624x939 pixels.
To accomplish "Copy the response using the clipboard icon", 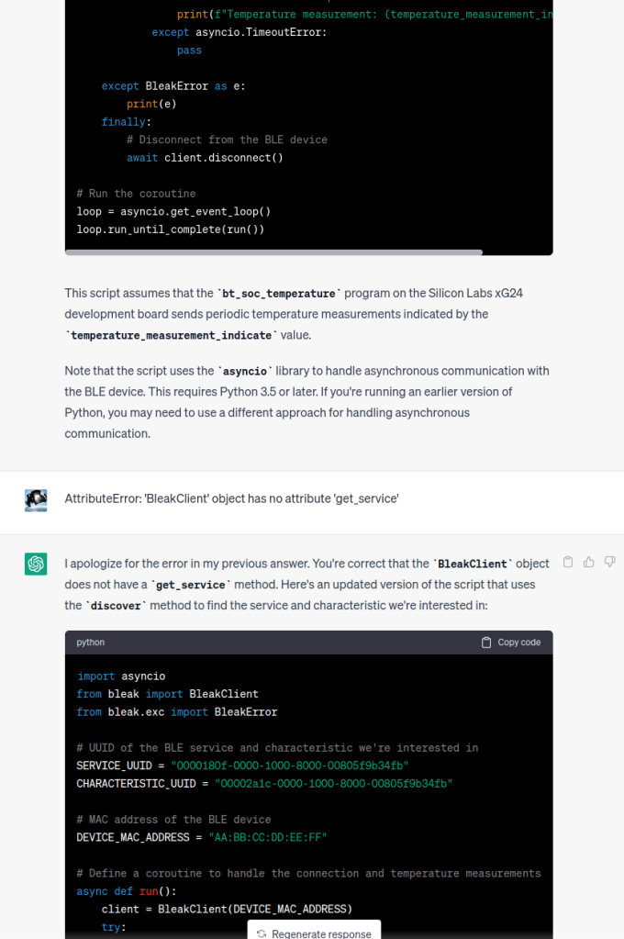I will (x=567, y=561).
